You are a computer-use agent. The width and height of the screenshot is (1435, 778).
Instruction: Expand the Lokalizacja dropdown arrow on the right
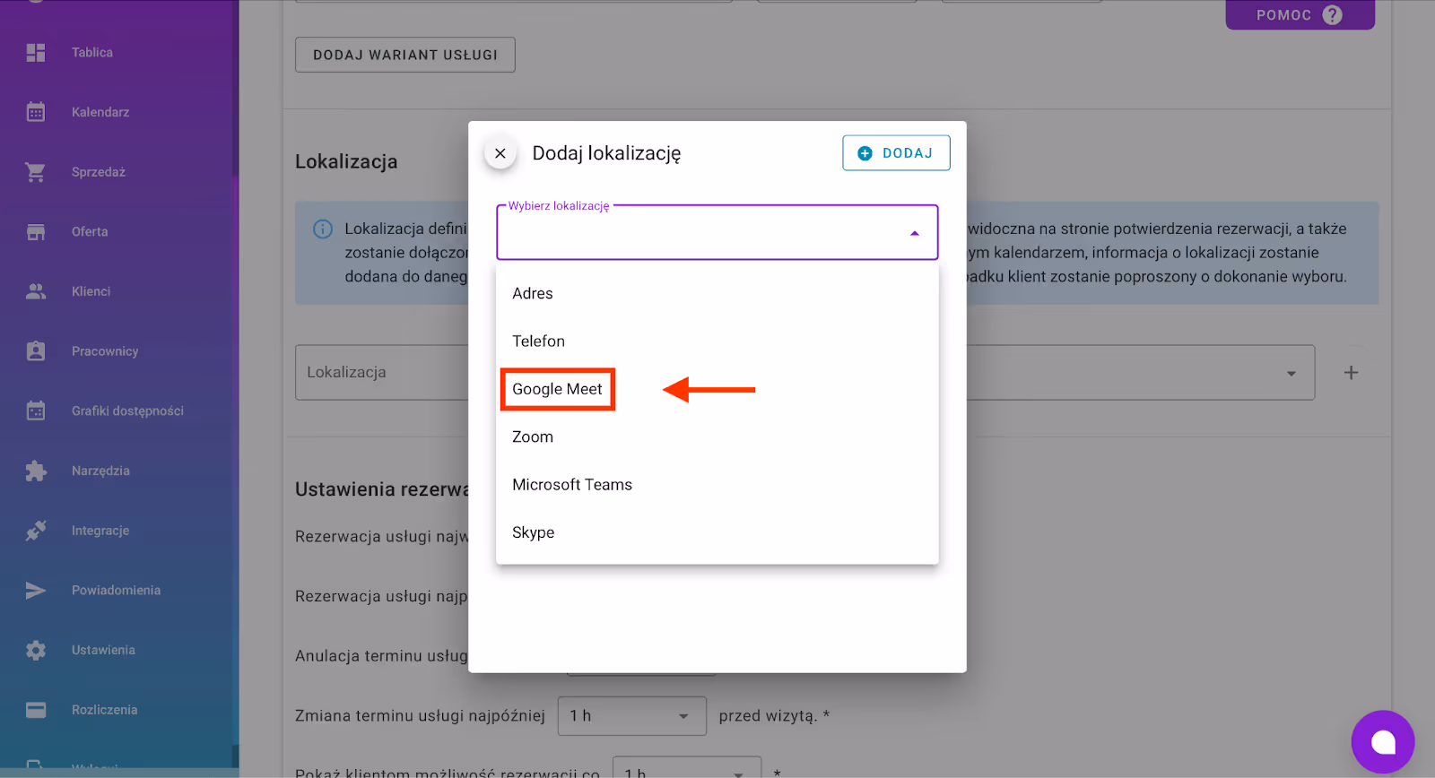(x=1291, y=373)
